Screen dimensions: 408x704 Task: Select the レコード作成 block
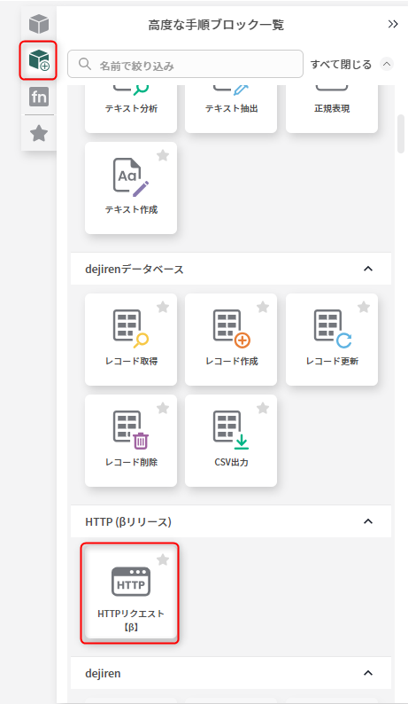pos(231,340)
